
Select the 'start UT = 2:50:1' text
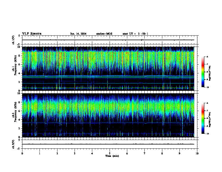pos(135,34)
